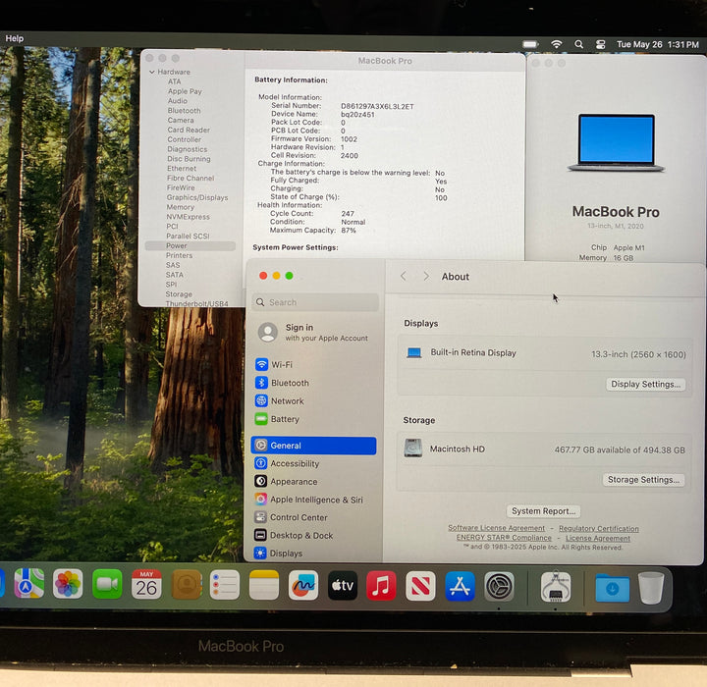Viewport: 707px width, 687px height.
Task: Open Appearance settings pane
Action: click(x=314, y=482)
